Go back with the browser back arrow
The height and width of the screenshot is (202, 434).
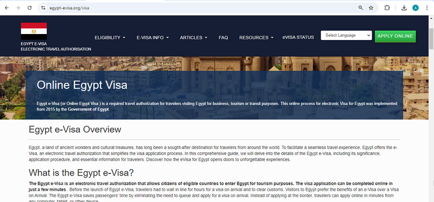pos(7,8)
